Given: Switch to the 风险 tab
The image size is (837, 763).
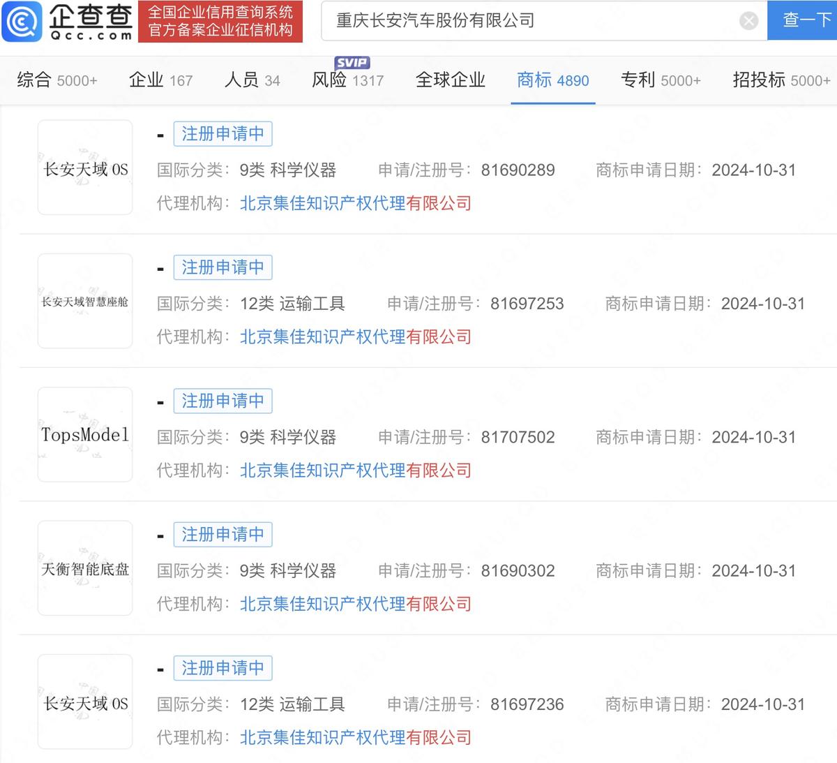Looking at the screenshot, I should pyautogui.click(x=347, y=80).
